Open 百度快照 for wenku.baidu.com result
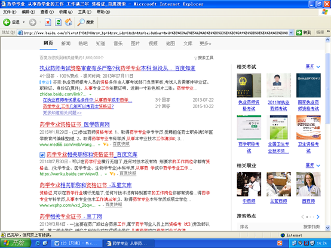 [128, 173]
